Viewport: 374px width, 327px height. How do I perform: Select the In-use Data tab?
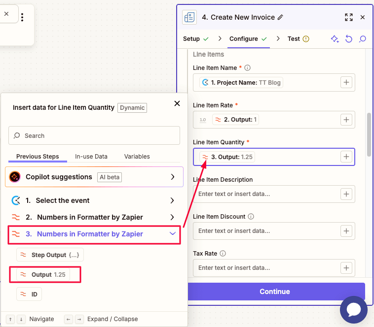point(91,157)
